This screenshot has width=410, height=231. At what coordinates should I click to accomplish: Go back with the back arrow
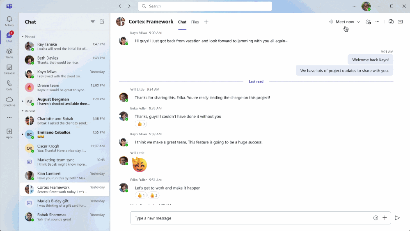pos(120,6)
